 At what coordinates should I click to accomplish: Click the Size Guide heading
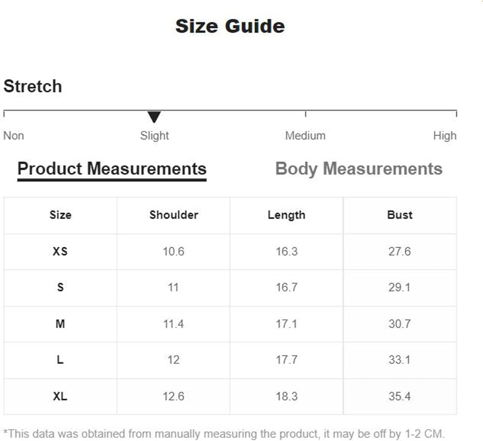(230, 26)
